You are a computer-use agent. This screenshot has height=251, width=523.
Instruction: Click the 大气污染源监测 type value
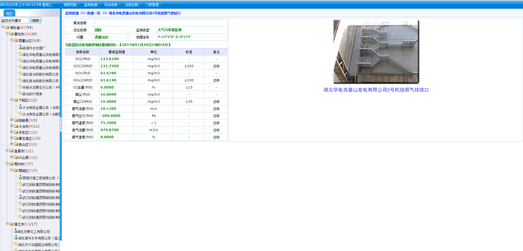coord(170,30)
